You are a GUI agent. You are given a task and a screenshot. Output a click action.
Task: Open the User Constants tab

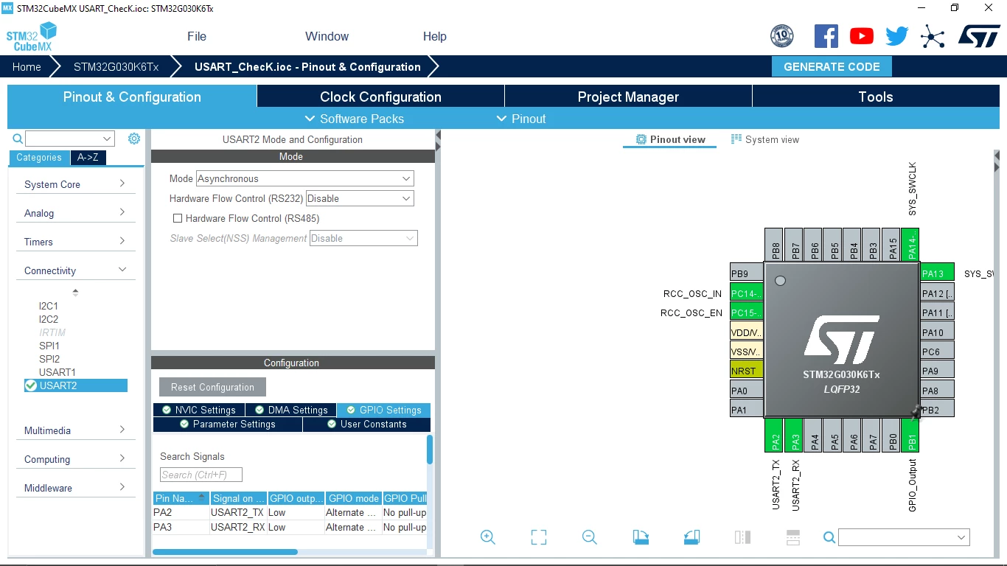[x=366, y=424]
